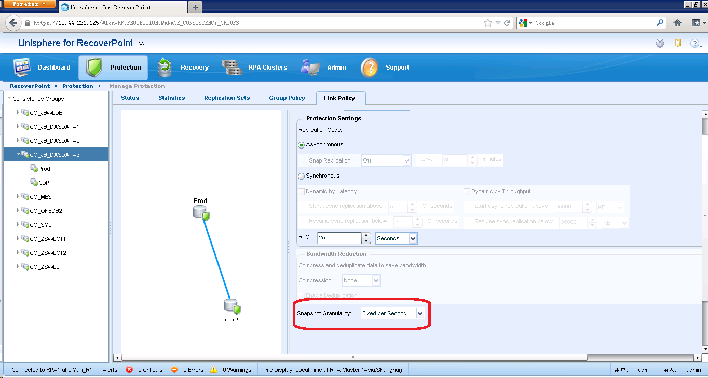Click the green Protection shield icon
708x378 pixels.
94,67
